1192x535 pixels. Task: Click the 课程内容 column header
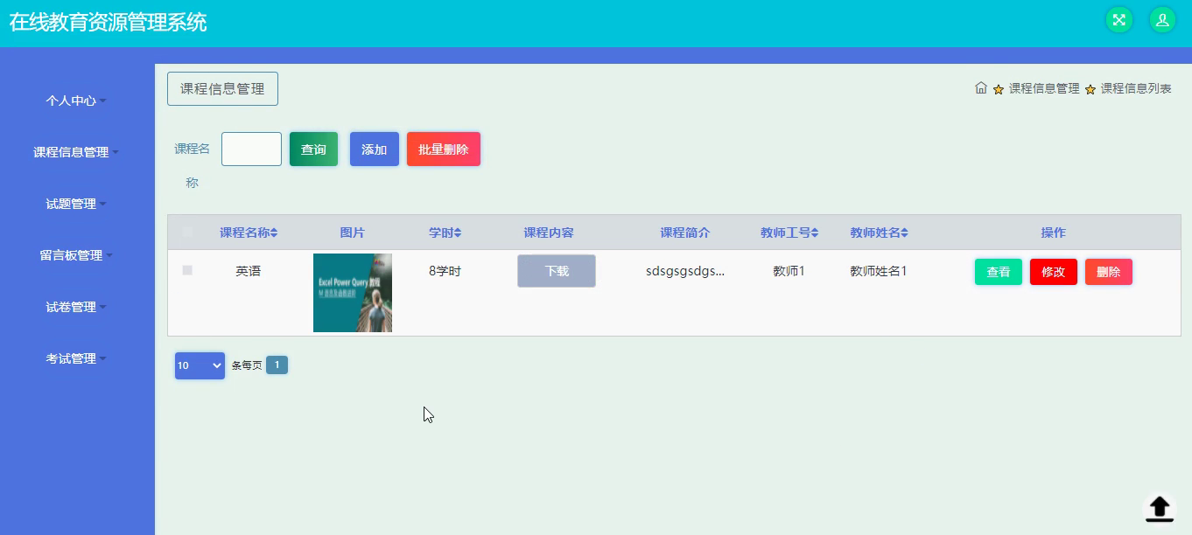click(x=549, y=233)
